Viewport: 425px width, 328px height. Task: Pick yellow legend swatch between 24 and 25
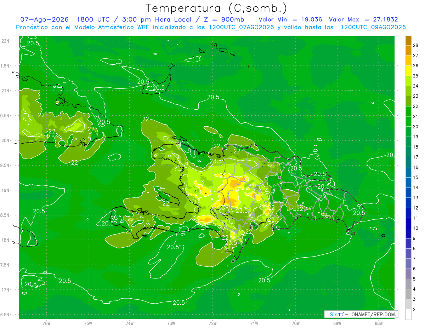point(408,81)
